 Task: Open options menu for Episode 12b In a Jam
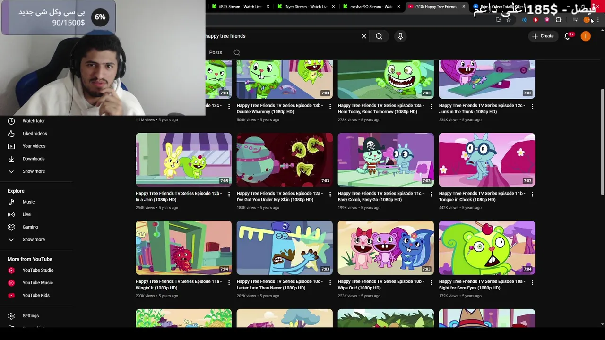[x=229, y=194]
